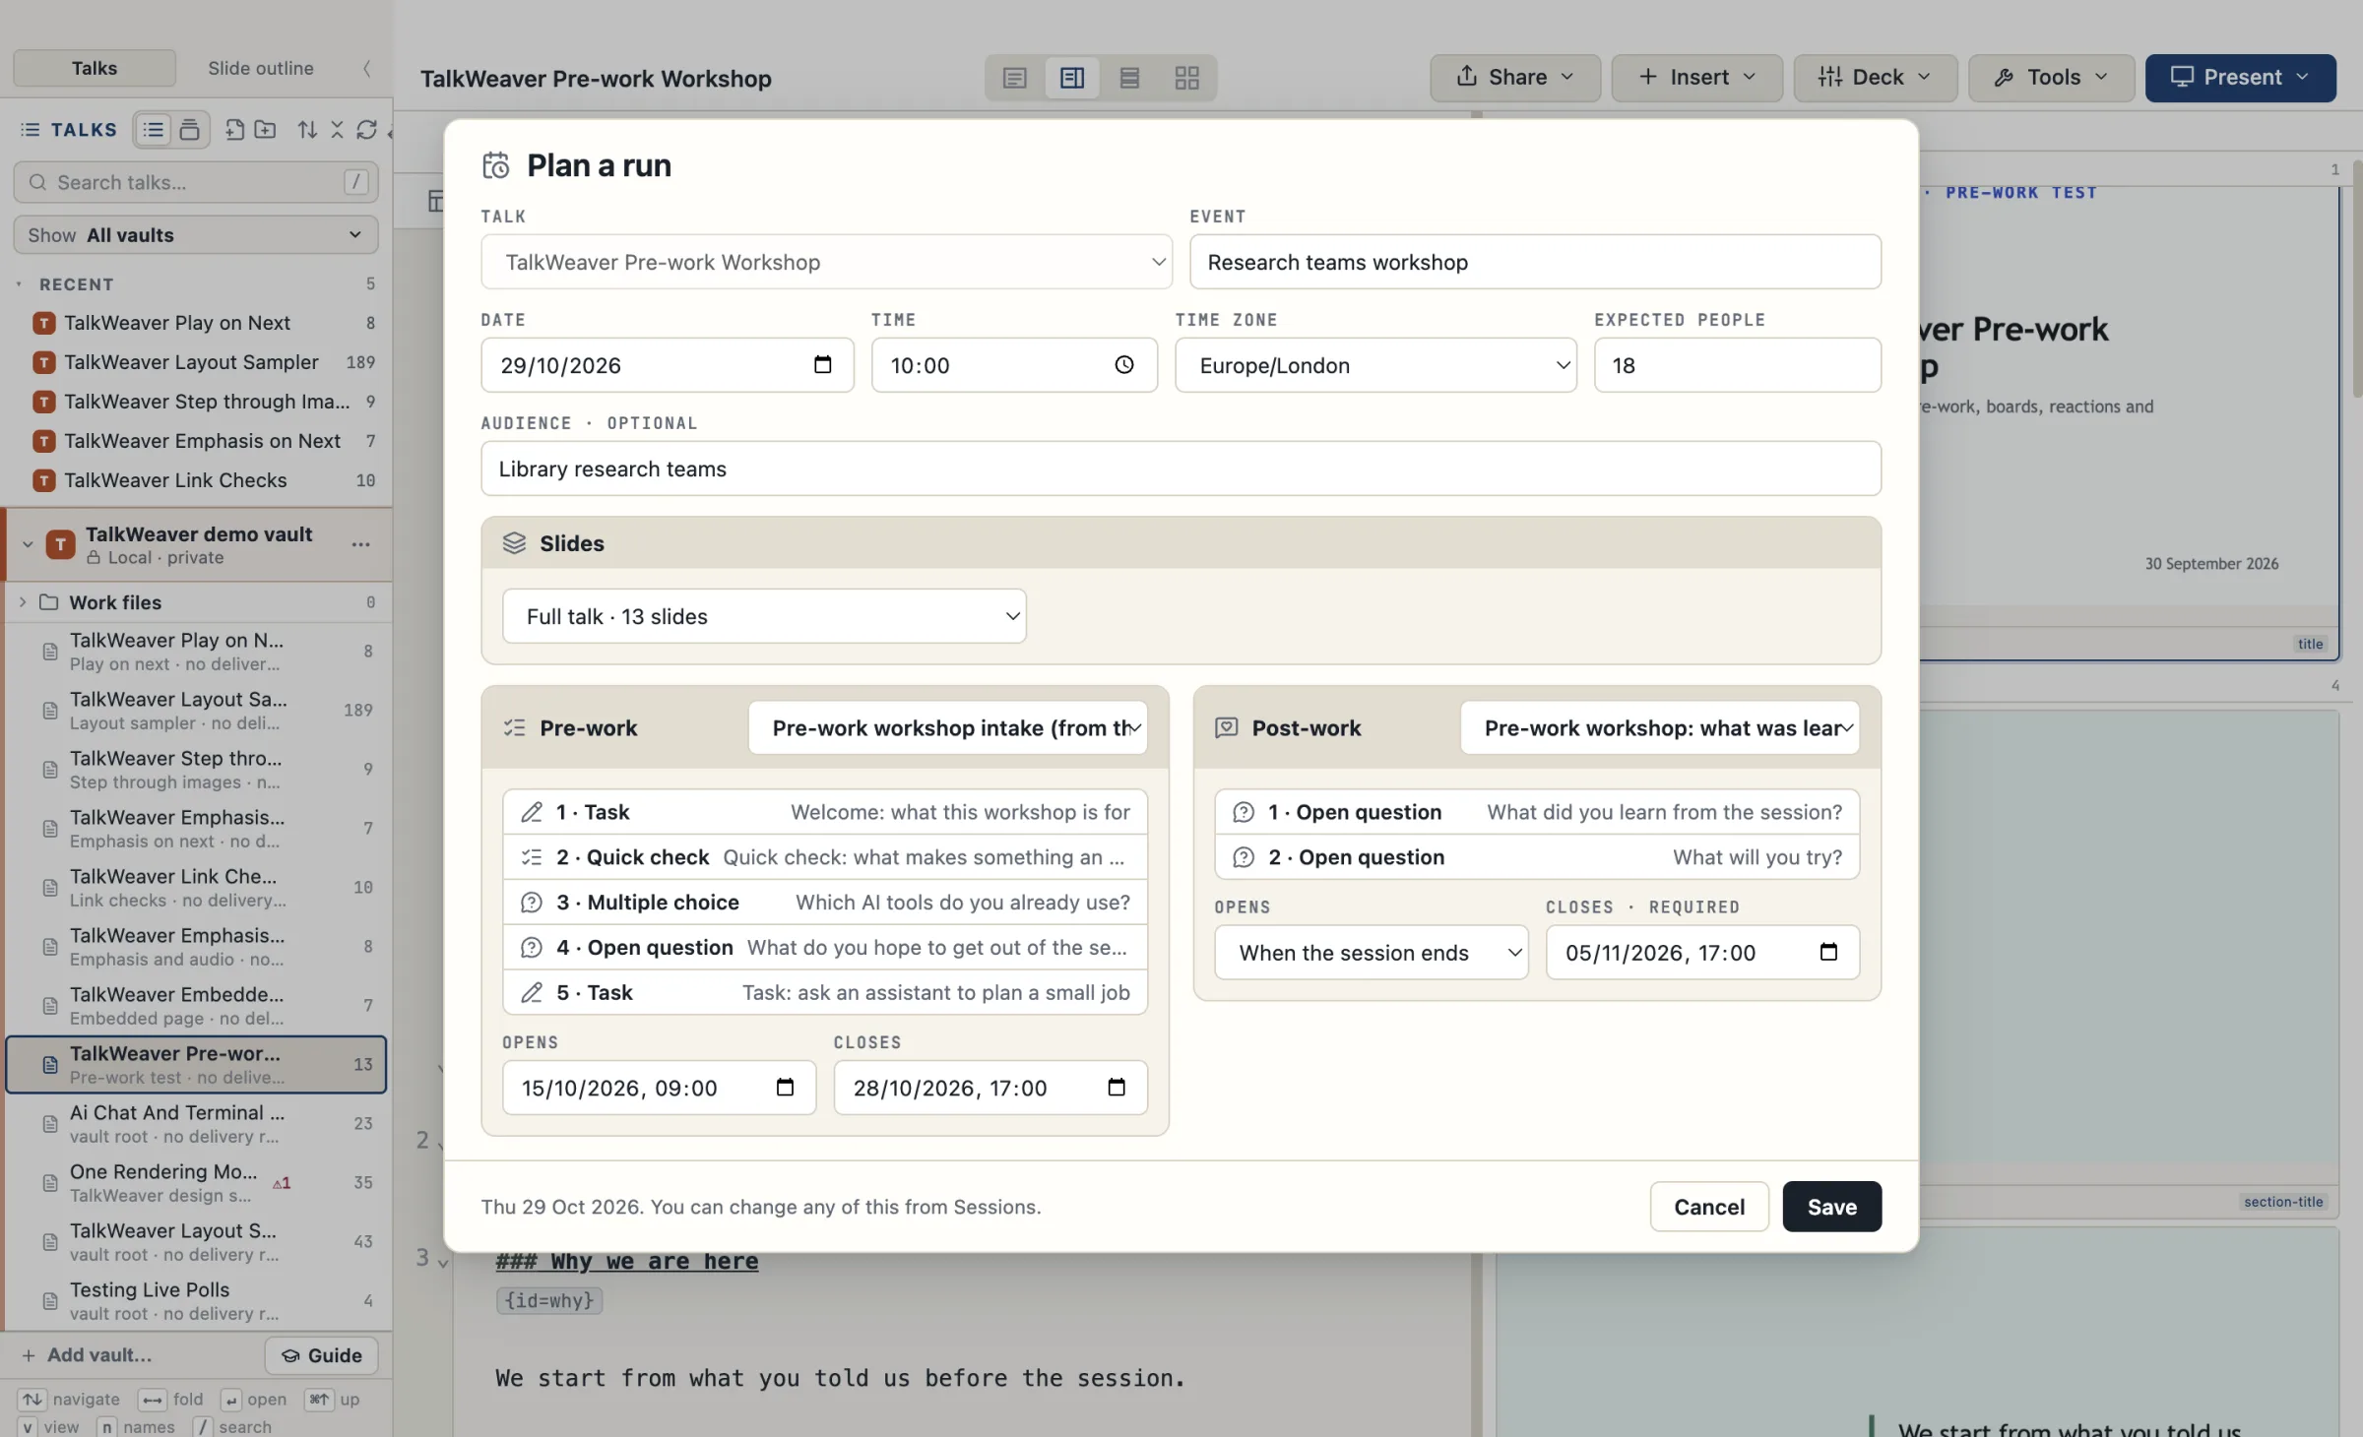This screenshot has height=1437, width=2363.
Task: Create a new talk file icon
Action: click(x=234, y=129)
